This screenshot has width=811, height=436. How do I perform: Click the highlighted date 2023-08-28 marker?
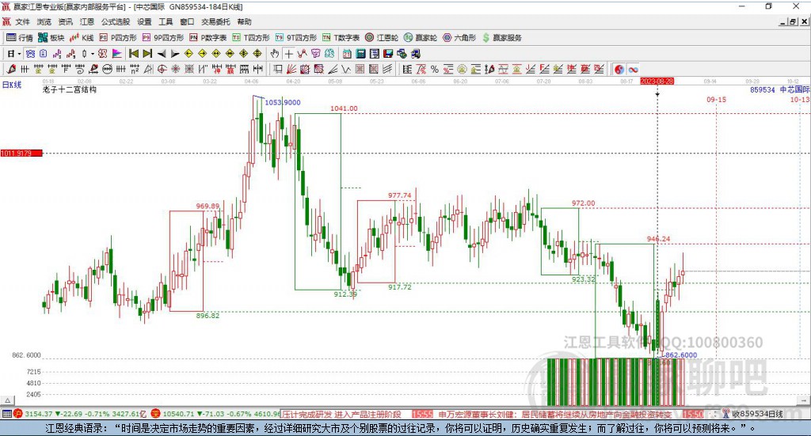(657, 81)
